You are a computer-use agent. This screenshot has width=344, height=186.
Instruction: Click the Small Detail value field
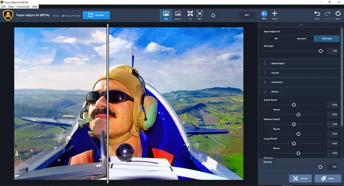point(332,105)
